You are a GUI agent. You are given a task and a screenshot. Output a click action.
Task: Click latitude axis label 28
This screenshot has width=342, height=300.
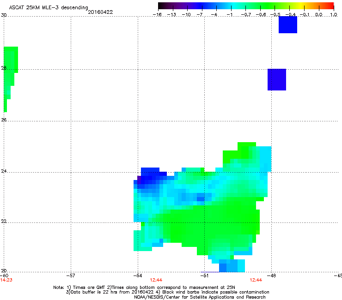point(4,68)
